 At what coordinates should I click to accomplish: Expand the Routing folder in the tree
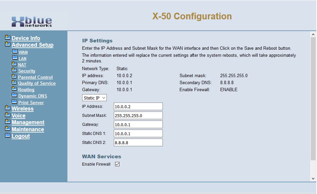[x=14, y=89]
